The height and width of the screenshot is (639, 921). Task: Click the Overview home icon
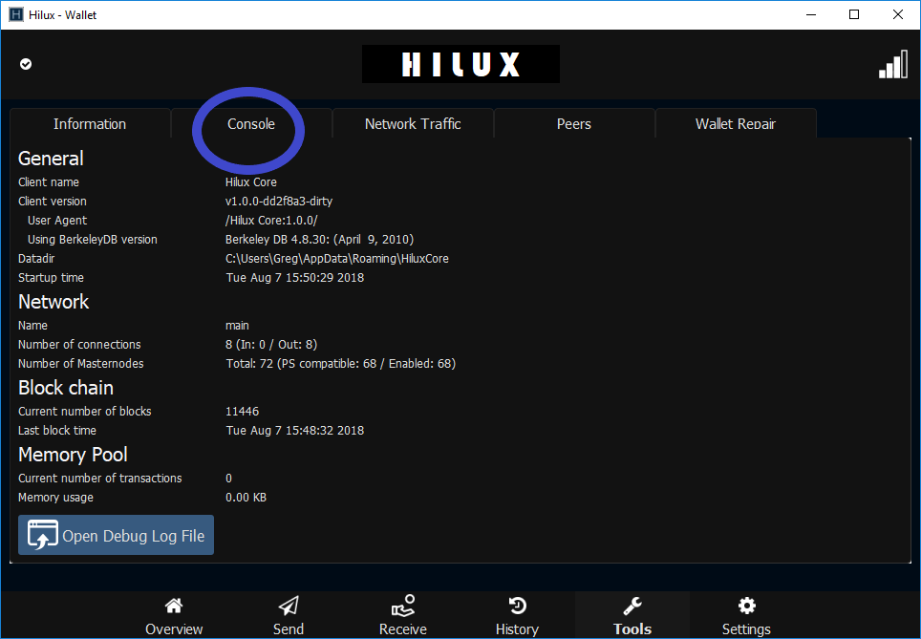pos(174,605)
